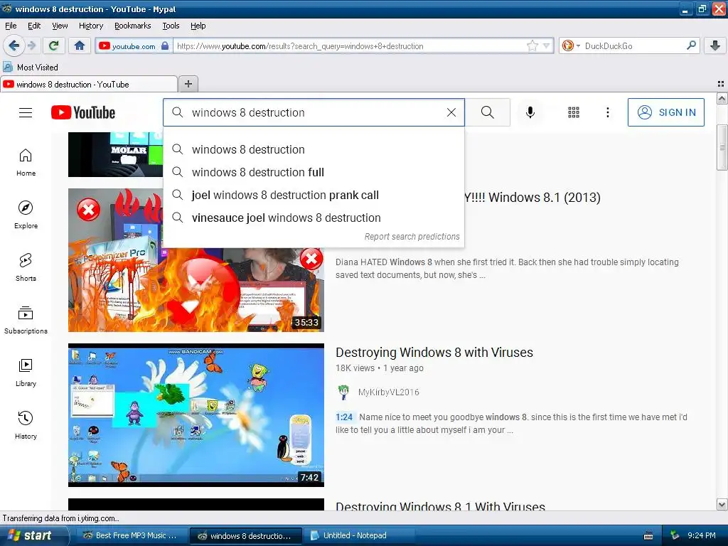Click the padlock site security icon

(x=165, y=46)
